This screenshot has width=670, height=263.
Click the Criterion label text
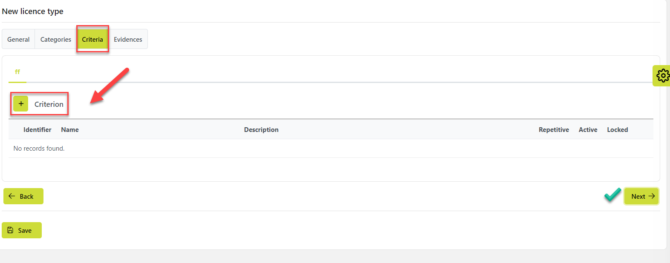49,104
